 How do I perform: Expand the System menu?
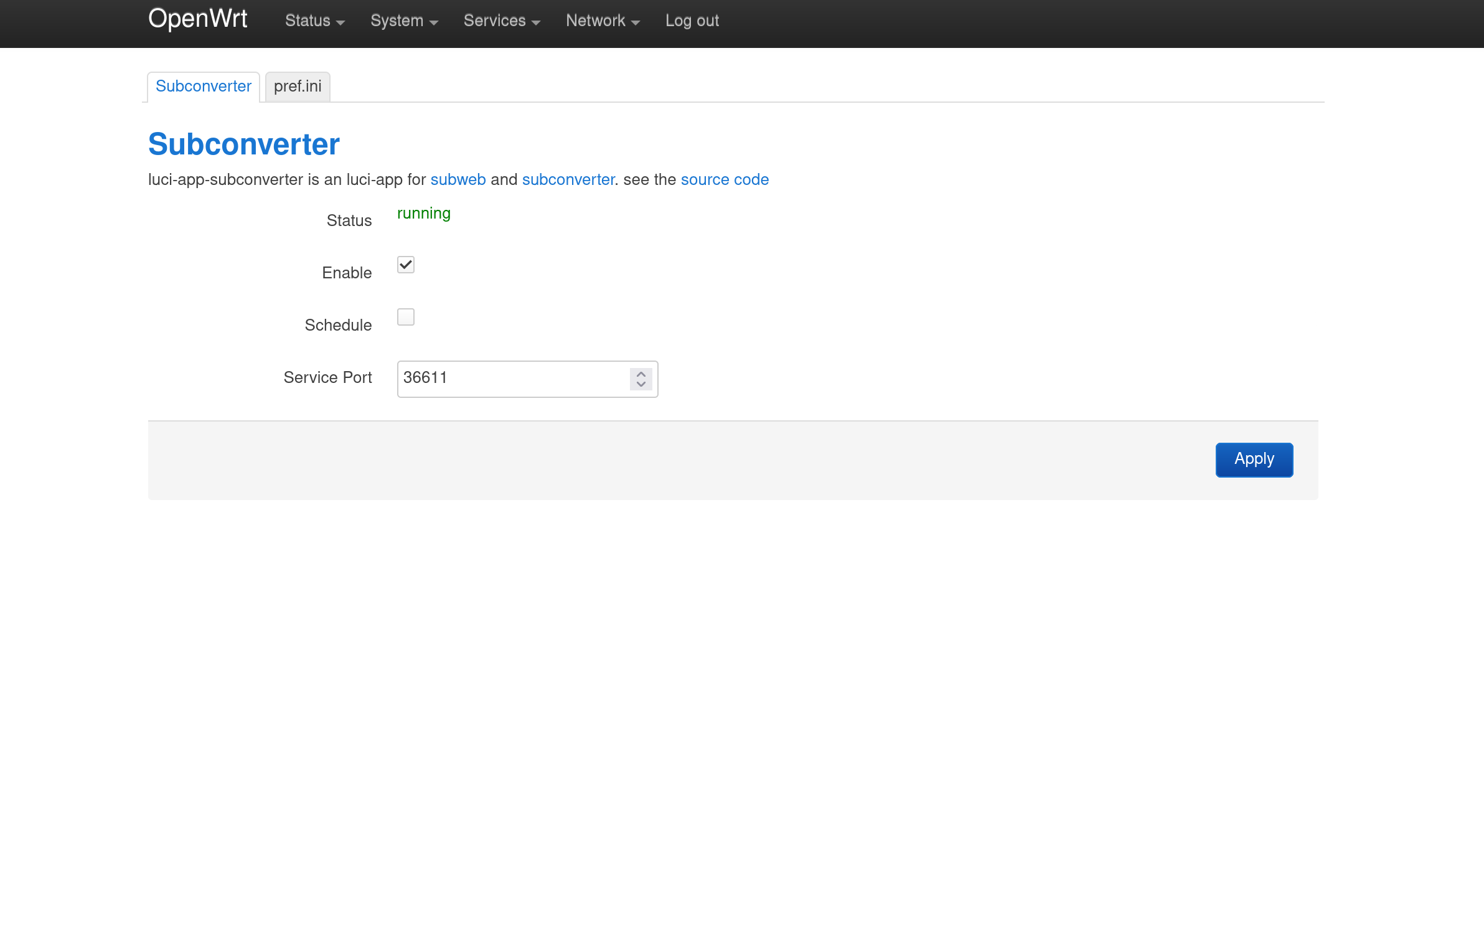click(404, 21)
